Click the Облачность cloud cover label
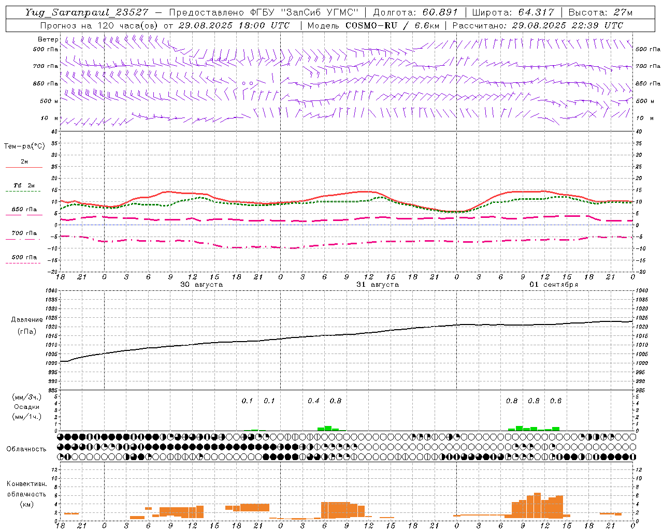 pyautogui.click(x=26, y=449)
